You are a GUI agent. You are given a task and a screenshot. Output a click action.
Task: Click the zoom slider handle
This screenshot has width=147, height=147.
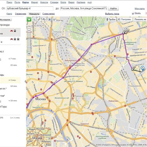point(29,47)
